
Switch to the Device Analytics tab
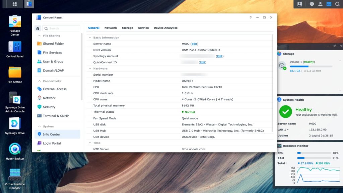pos(165,28)
